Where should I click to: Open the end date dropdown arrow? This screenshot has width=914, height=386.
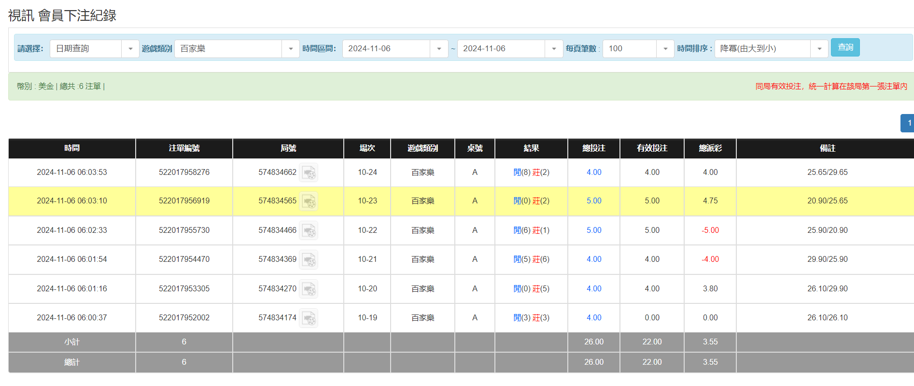coord(554,49)
